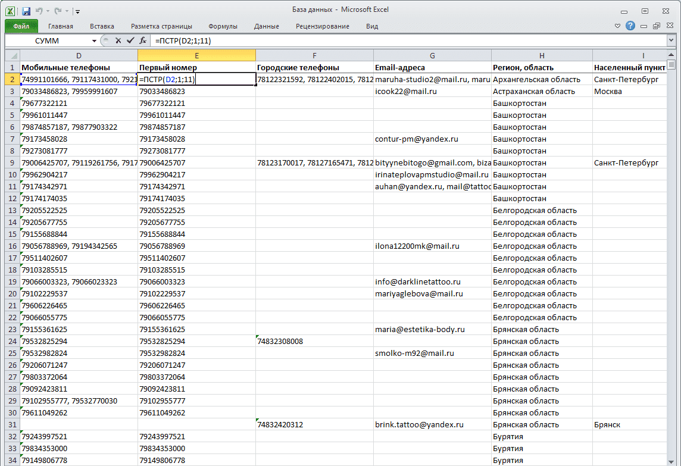Viewport: 681px width, 466px height.
Task: Minimize the workbook window inside Excel
Action: pos(643,26)
